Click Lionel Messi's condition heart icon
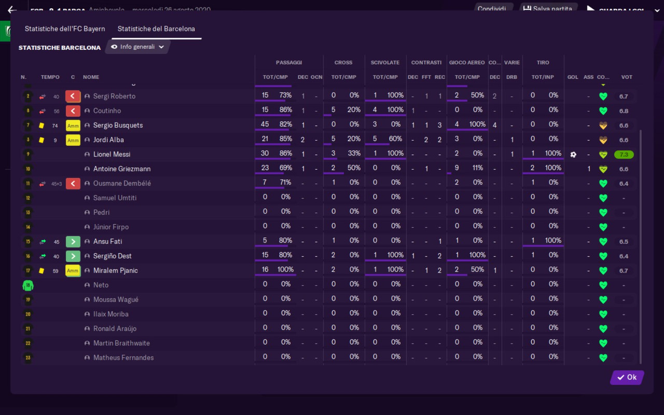Screen dimensions: 664x415 tap(603, 155)
